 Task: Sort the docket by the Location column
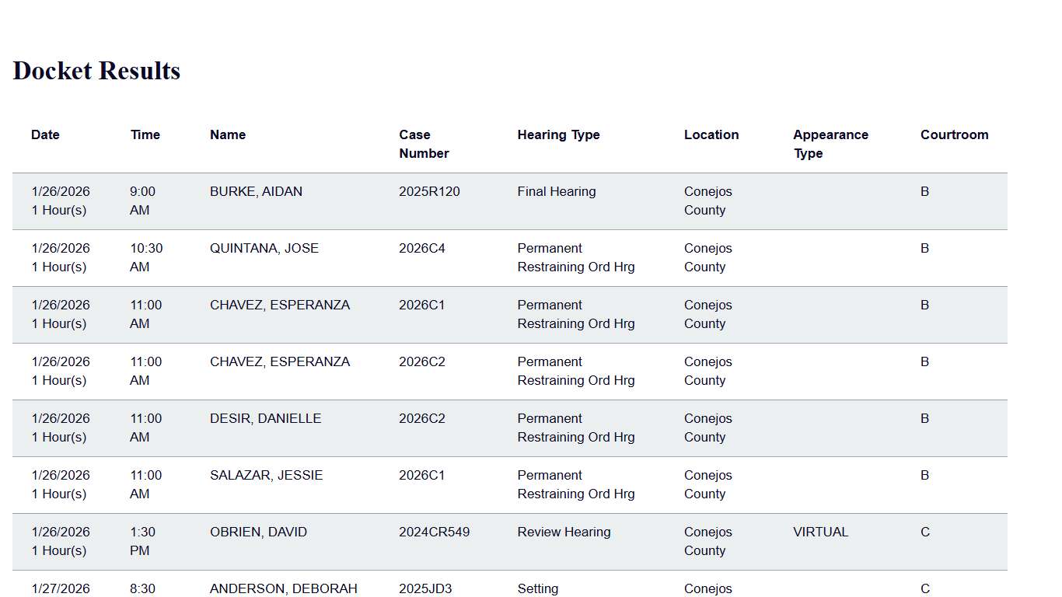coord(711,134)
